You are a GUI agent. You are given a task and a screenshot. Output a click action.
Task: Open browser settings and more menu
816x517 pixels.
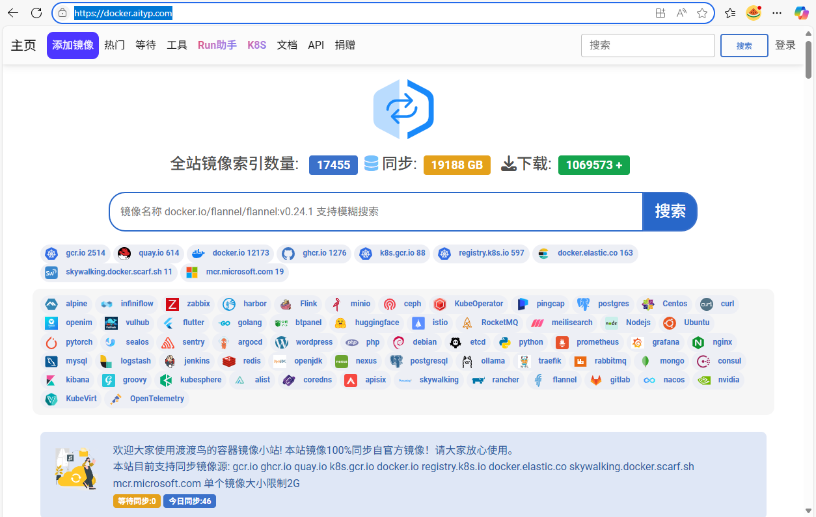click(777, 13)
